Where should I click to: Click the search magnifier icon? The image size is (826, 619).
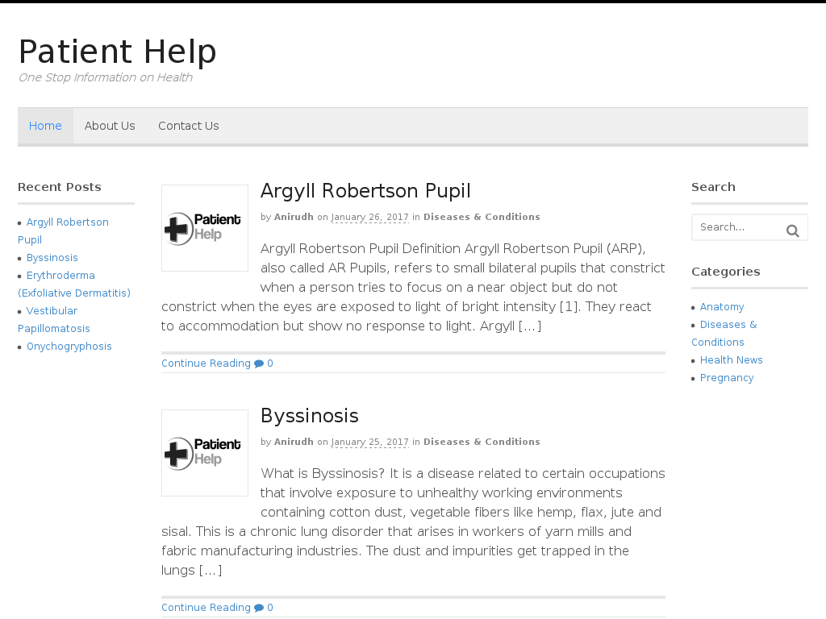click(792, 231)
